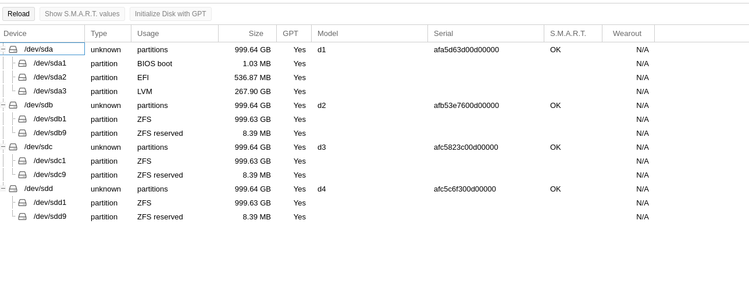Viewport: 749px width, 285px height.
Task: Click the partition icon for /dev/sdb9
Action: [22, 133]
